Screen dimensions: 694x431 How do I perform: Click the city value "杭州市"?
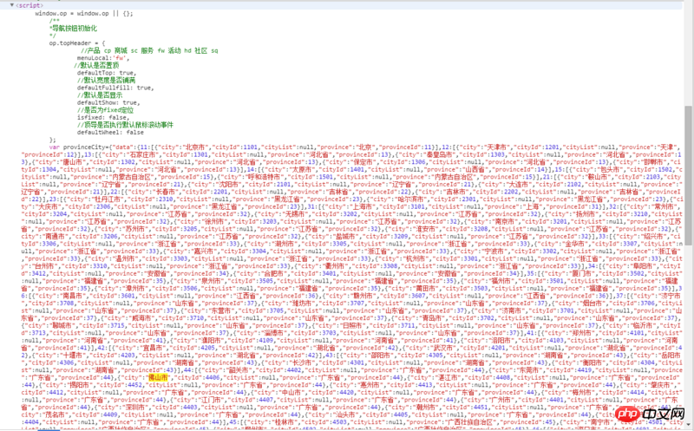pyautogui.click(x=416, y=258)
